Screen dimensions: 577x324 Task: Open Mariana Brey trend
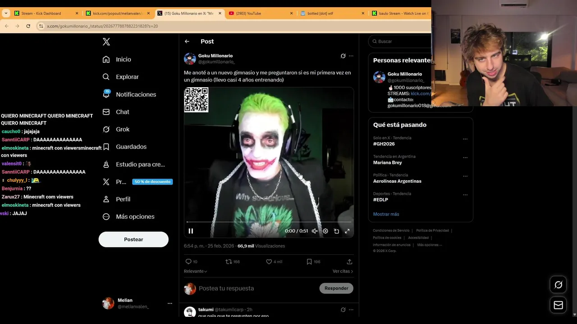click(x=387, y=162)
